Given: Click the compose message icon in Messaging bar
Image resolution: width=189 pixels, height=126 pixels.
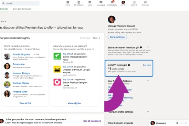Looking at the screenshot, I should point(177,123).
